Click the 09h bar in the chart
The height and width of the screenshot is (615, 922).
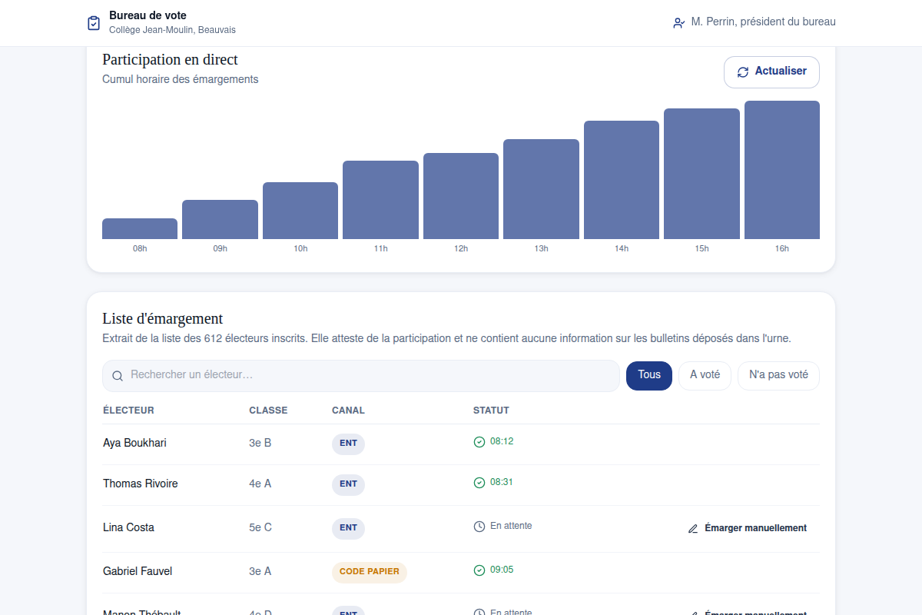tap(220, 220)
